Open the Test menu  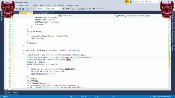pos(54,5)
